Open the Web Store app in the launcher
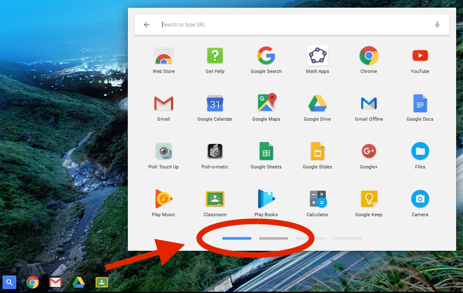 164,56
